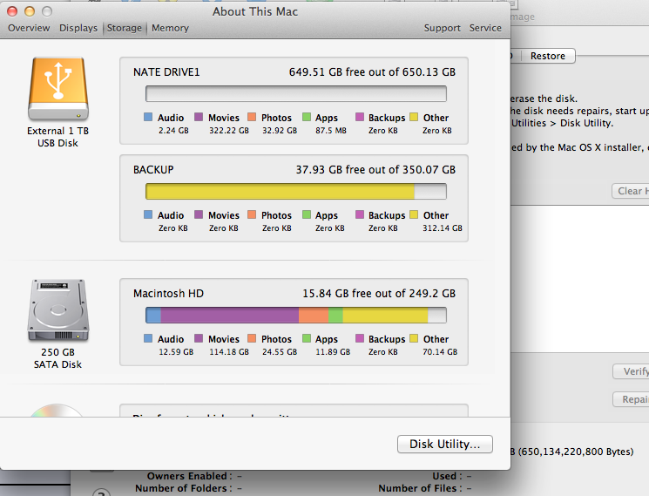Click the Movies purple swatch under Macintosh HD
Image resolution: width=649 pixels, height=496 pixels.
coord(199,338)
